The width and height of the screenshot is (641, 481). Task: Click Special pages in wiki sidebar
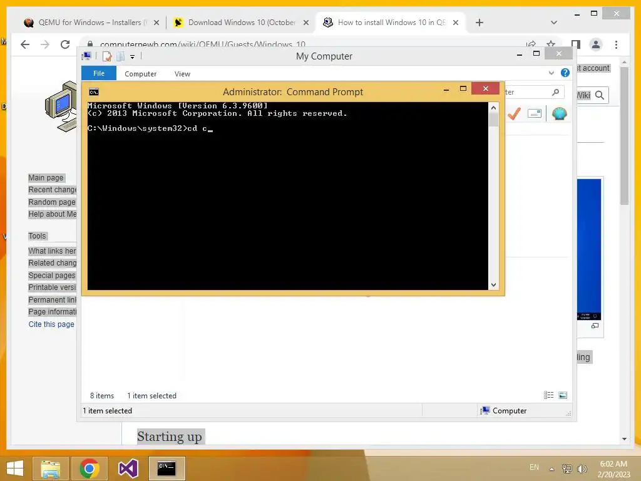[x=52, y=276]
